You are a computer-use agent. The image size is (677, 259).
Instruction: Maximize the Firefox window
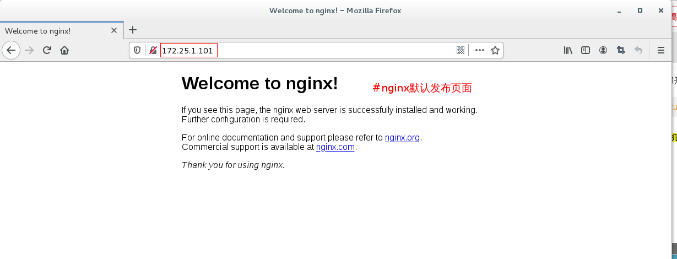click(x=640, y=10)
